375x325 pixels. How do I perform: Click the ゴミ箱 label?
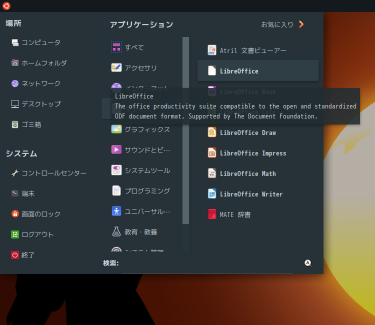31,125
